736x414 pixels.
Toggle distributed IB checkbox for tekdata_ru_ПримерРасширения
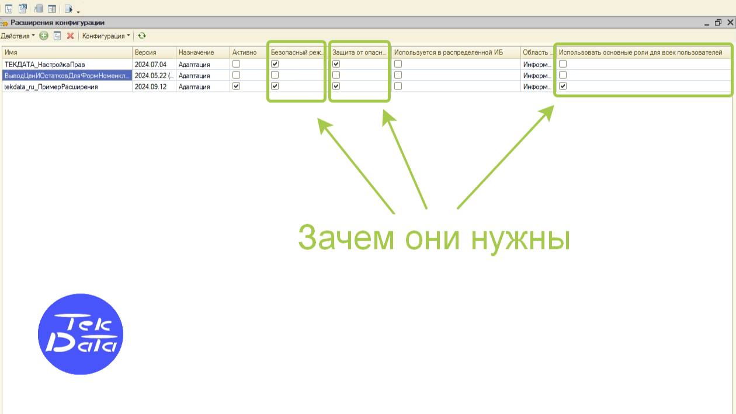[398, 86]
